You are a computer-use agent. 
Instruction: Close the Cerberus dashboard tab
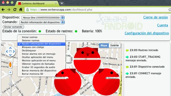click(56, 3)
